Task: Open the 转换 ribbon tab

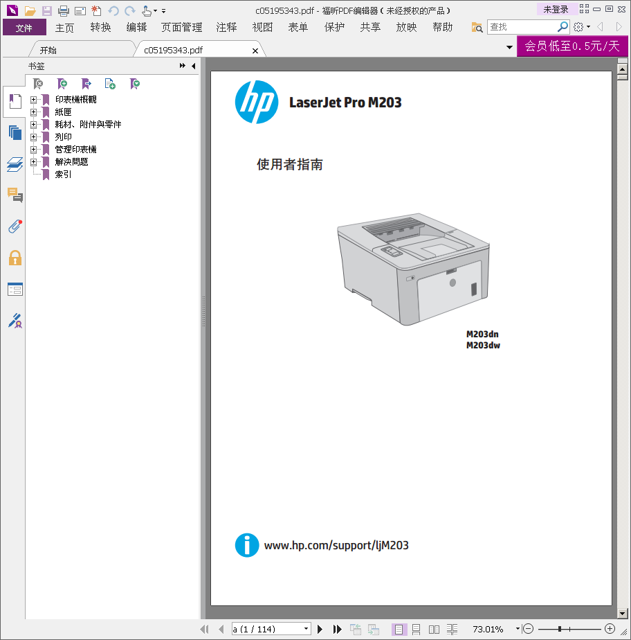Action: coord(101,27)
